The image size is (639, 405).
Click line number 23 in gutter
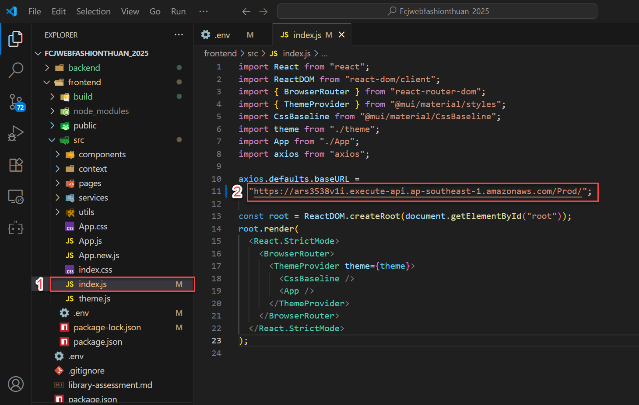click(x=217, y=340)
